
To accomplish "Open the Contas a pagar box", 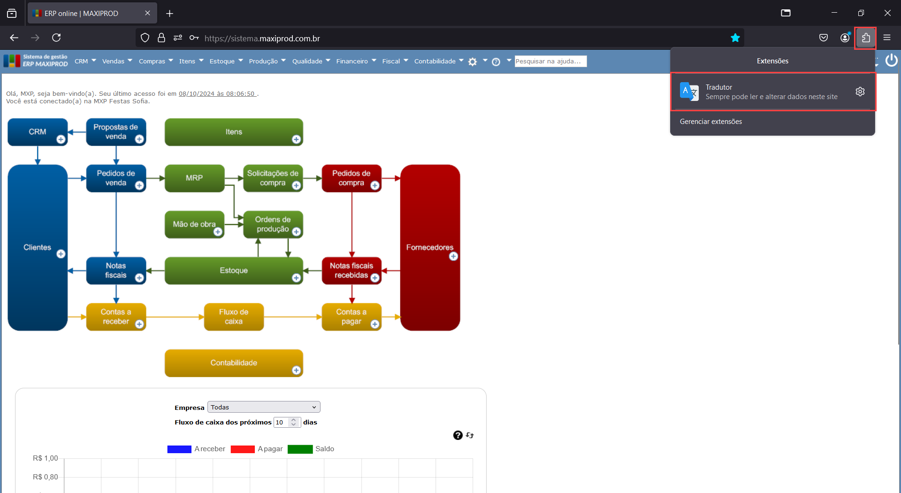I will [351, 316].
